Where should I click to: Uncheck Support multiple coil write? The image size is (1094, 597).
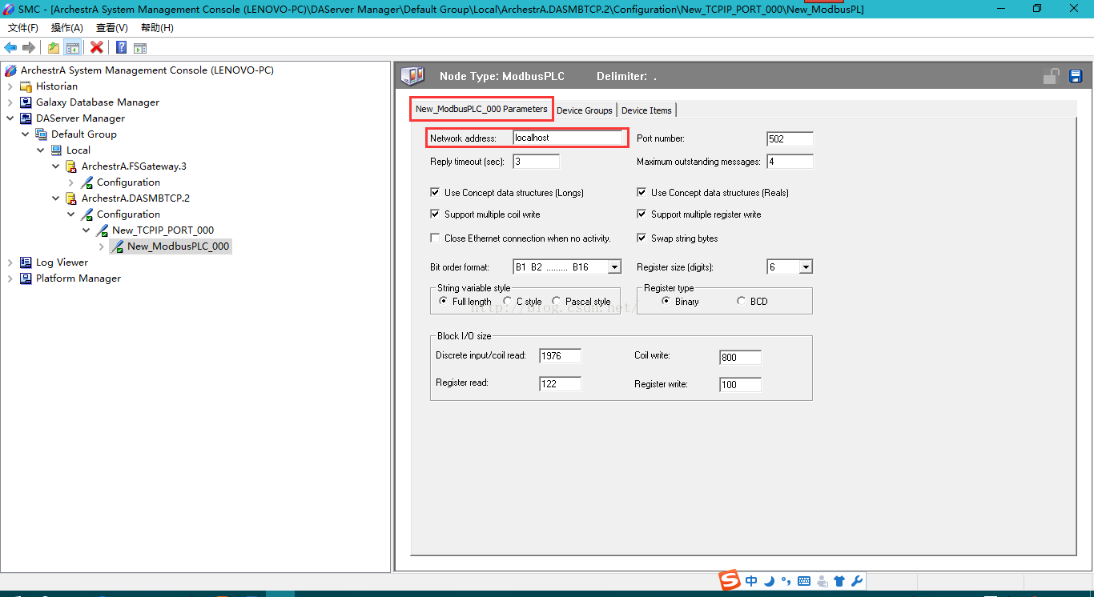[x=435, y=214]
